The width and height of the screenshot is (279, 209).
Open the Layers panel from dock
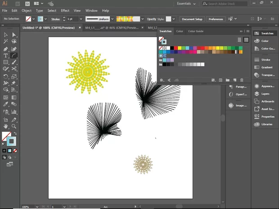265,94
